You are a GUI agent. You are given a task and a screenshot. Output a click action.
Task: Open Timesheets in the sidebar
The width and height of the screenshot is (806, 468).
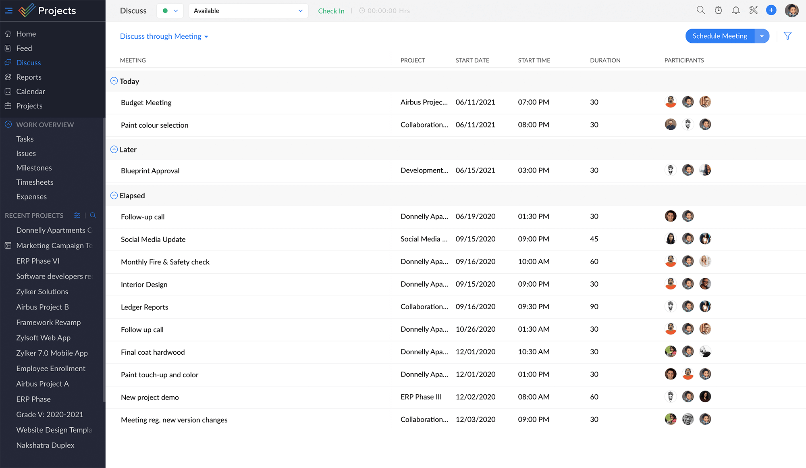point(35,182)
